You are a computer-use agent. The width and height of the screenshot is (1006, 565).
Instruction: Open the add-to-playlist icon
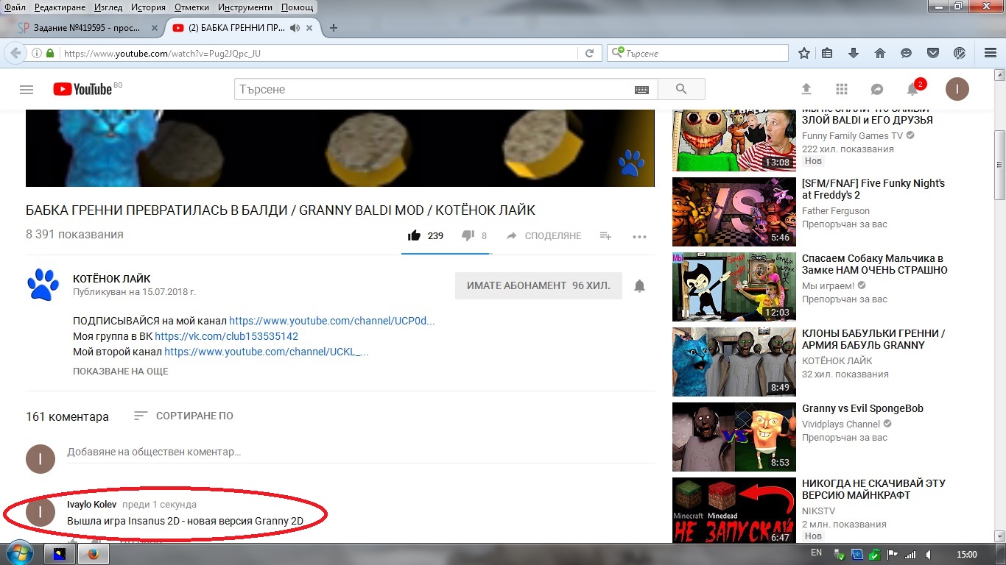coord(605,235)
